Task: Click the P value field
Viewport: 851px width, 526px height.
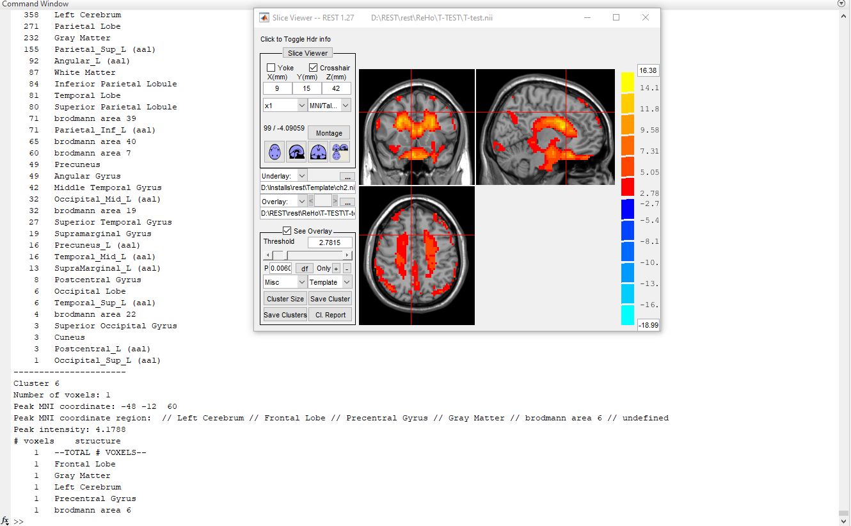Action: (280, 269)
